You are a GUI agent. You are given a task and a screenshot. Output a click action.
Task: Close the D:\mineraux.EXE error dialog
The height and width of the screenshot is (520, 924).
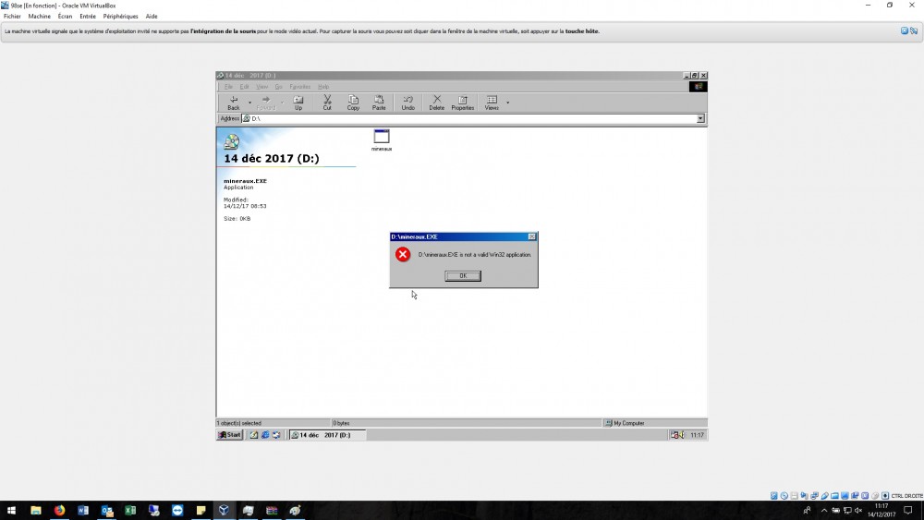[x=531, y=236]
